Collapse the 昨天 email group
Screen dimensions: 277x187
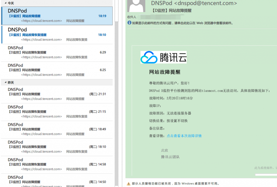5,82
